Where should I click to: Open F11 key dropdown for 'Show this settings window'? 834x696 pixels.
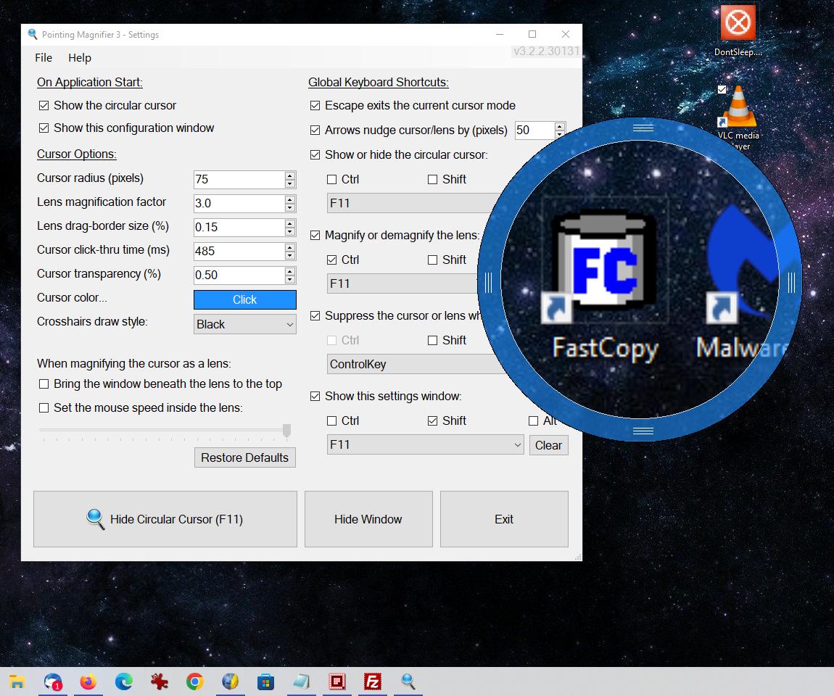(425, 444)
